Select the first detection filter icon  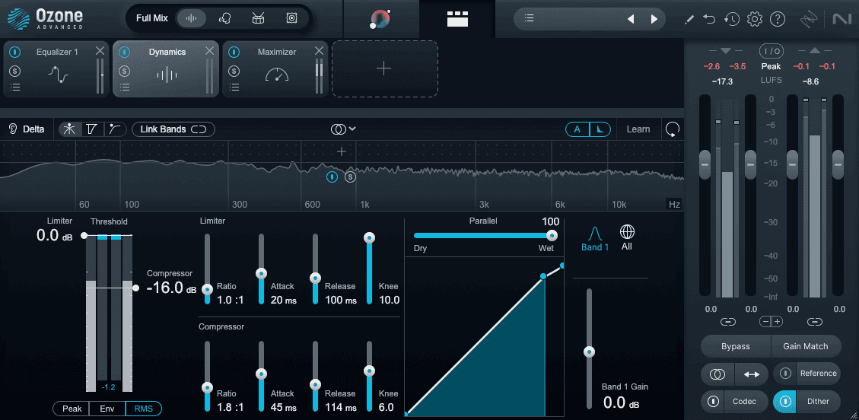69,129
